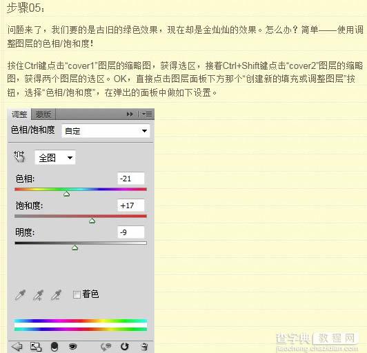
Task: Click the 步骤05 heading
Action: tap(26, 8)
